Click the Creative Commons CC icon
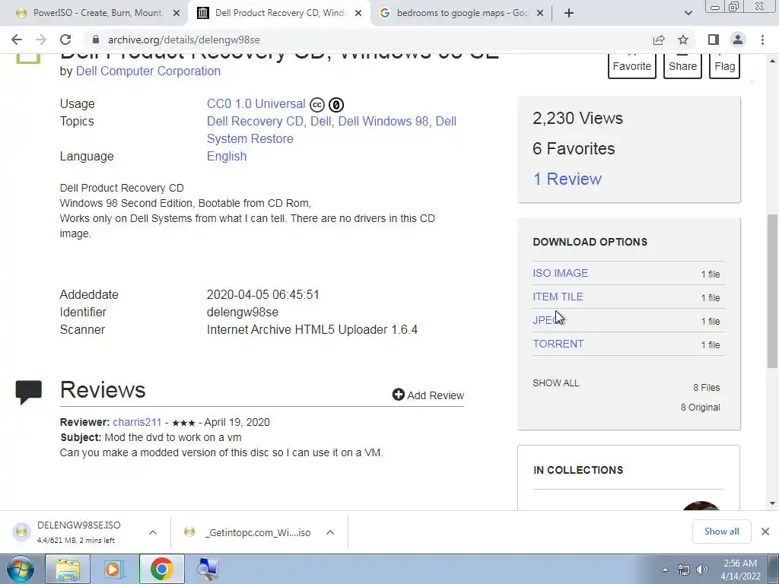 [317, 105]
